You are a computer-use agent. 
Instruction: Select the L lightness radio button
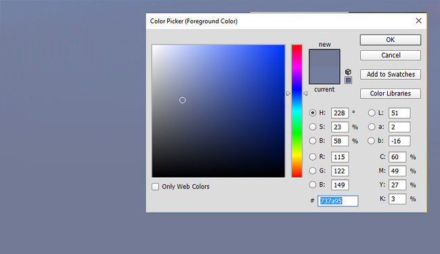point(371,113)
